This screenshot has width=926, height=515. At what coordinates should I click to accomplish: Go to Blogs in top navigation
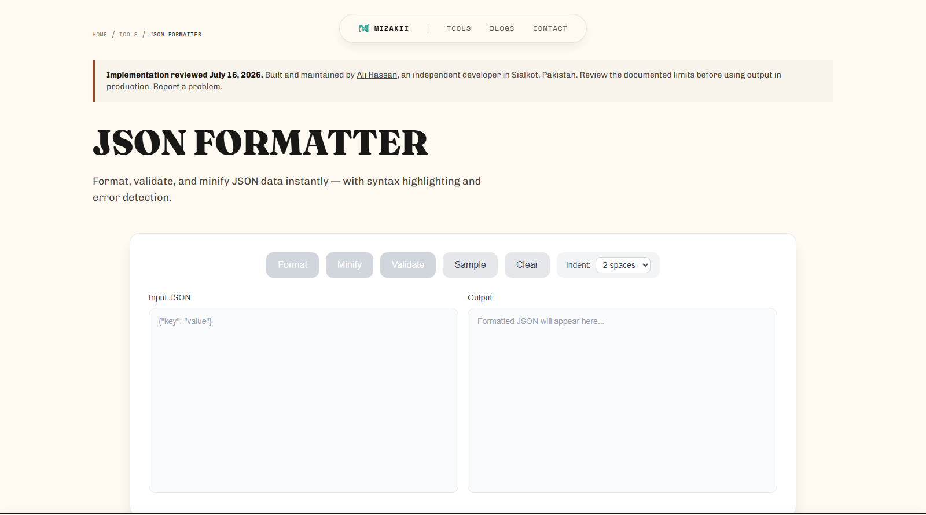click(502, 28)
